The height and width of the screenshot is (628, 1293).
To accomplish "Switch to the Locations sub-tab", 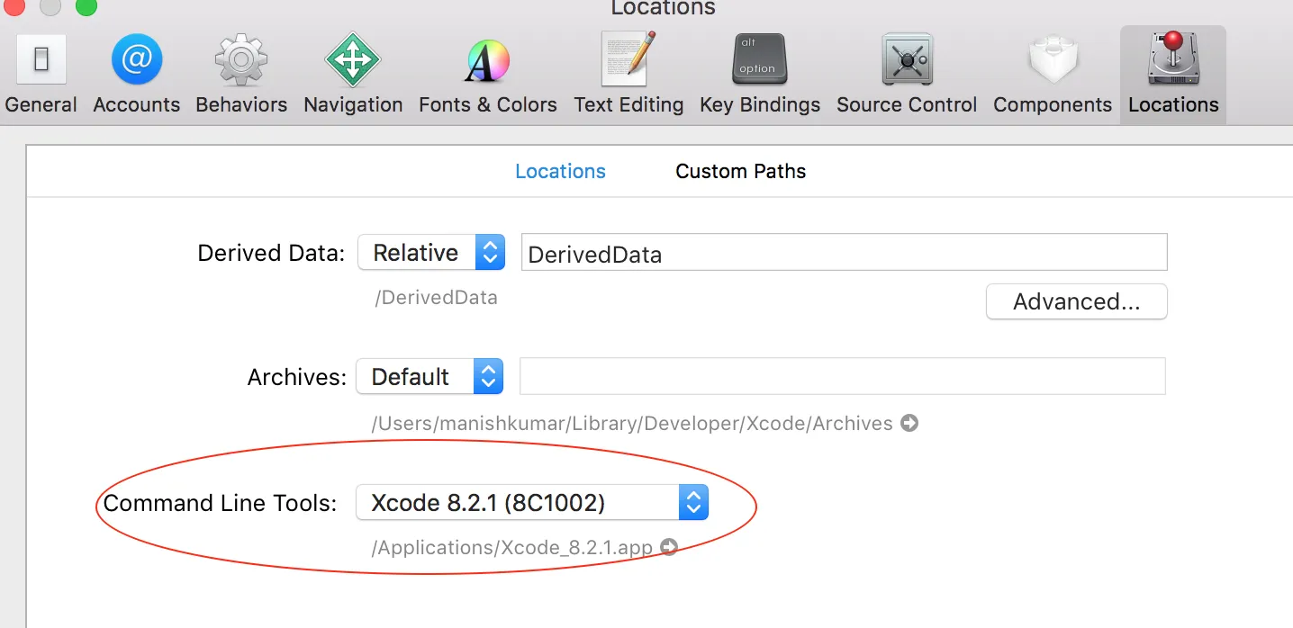I will point(560,172).
